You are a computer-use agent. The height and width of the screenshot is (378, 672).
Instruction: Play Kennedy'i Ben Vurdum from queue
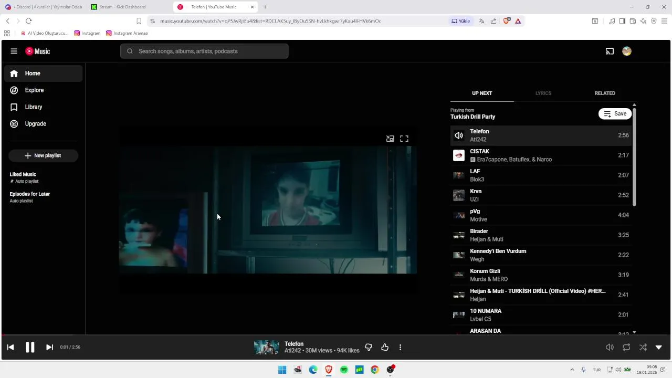pos(541,255)
